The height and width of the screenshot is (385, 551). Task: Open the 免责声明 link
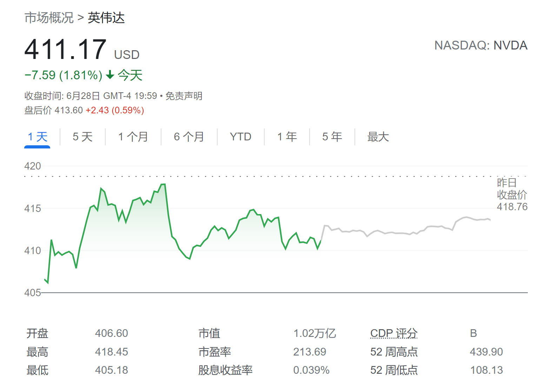point(184,96)
